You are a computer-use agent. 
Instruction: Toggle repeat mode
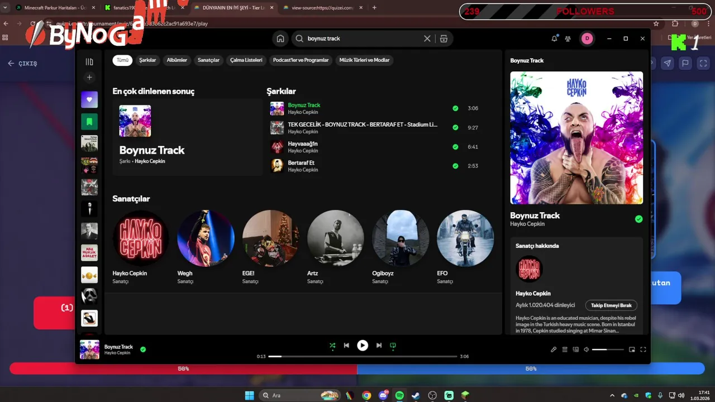coord(393,346)
